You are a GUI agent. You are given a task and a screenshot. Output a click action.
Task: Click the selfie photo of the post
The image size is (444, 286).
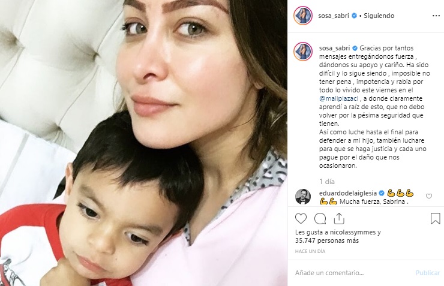click(143, 143)
